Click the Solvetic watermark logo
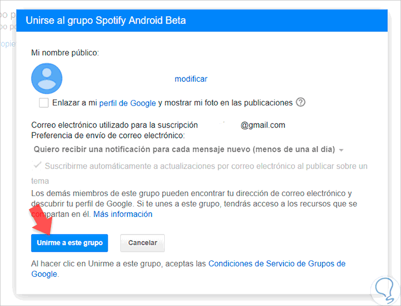401x306 pixels. coord(386,291)
